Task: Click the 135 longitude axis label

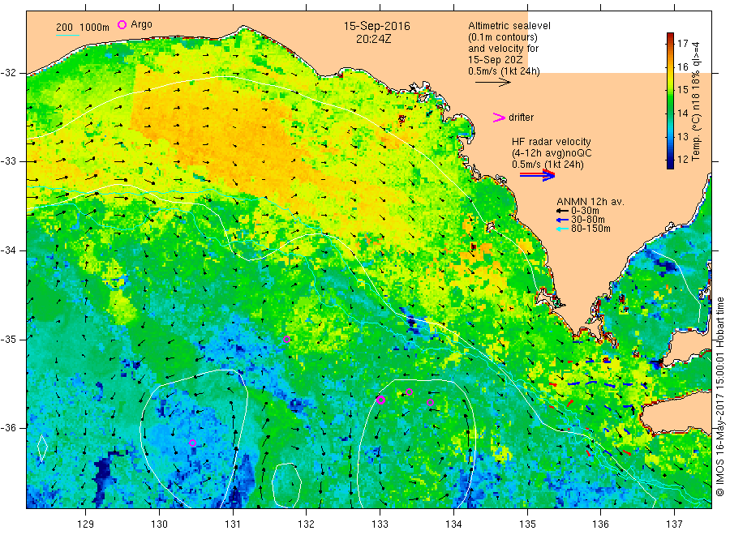Action: point(527,524)
